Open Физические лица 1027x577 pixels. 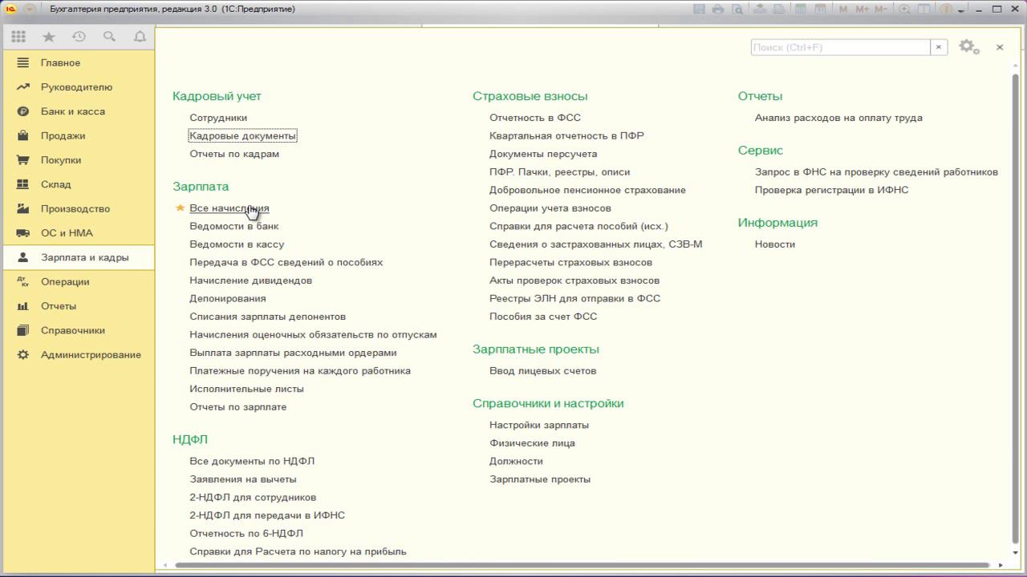pos(532,443)
